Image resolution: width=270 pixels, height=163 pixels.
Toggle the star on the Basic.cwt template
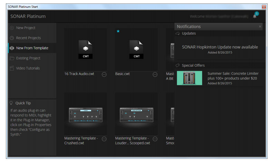118,31
